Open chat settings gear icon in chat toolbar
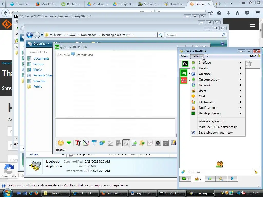This screenshot has width=263, height=197. 102,143
